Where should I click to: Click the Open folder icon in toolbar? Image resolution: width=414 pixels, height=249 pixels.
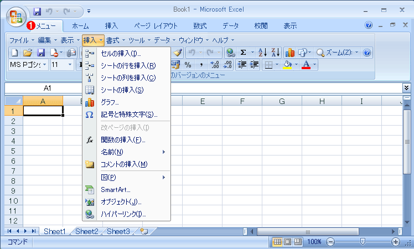tap(28, 53)
